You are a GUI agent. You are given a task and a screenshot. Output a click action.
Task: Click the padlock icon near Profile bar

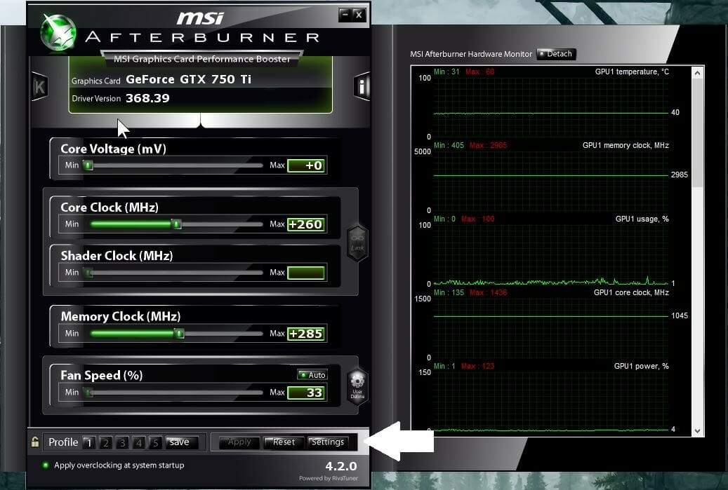click(34, 442)
